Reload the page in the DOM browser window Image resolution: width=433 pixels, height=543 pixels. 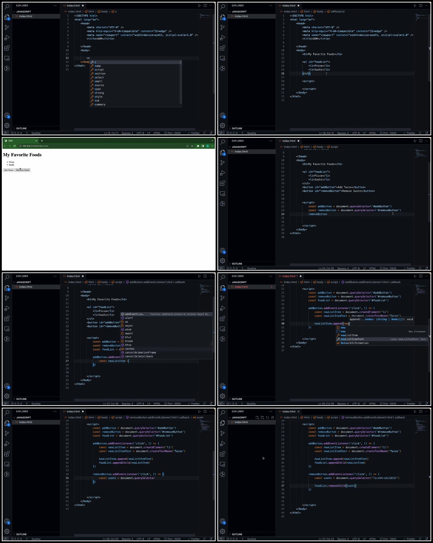15,146
